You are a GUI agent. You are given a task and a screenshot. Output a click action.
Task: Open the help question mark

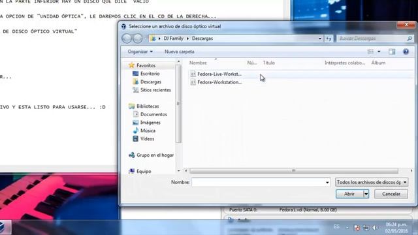pos(406,52)
